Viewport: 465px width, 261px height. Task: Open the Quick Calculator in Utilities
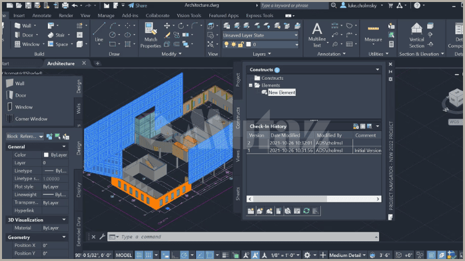click(392, 44)
